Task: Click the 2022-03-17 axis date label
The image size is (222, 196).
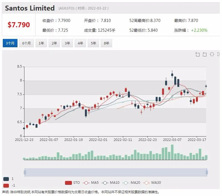Action: click(197, 140)
